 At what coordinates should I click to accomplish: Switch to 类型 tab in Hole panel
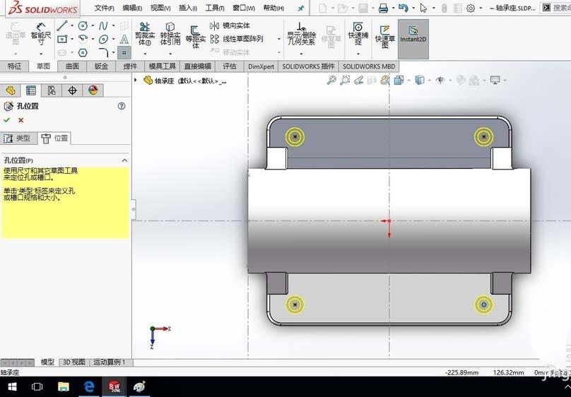coord(18,138)
